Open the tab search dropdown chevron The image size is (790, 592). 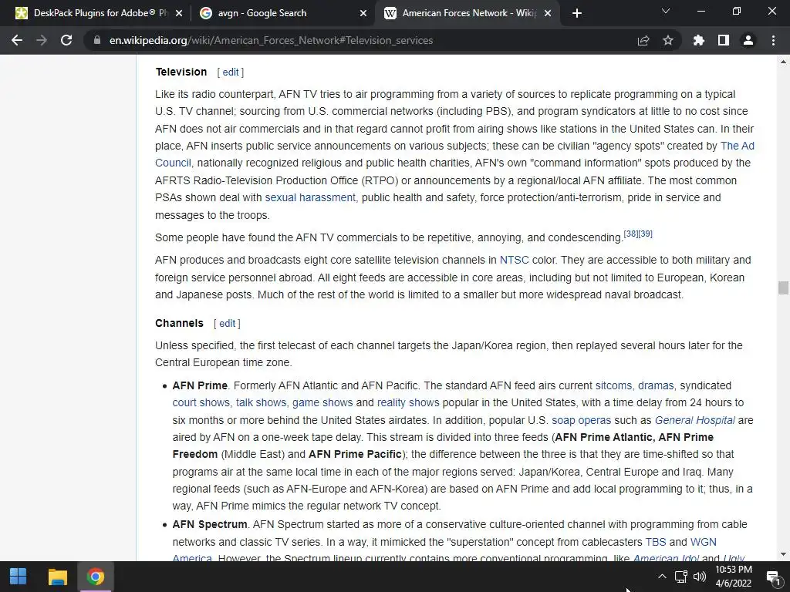point(666,11)
